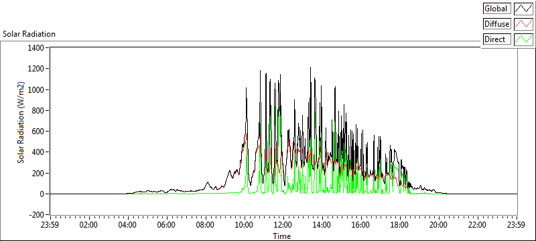Image resolution: width=536 pixels, height=241 pixels.
Task: Click the 20:00 time axis label
Action: point(439,225)
